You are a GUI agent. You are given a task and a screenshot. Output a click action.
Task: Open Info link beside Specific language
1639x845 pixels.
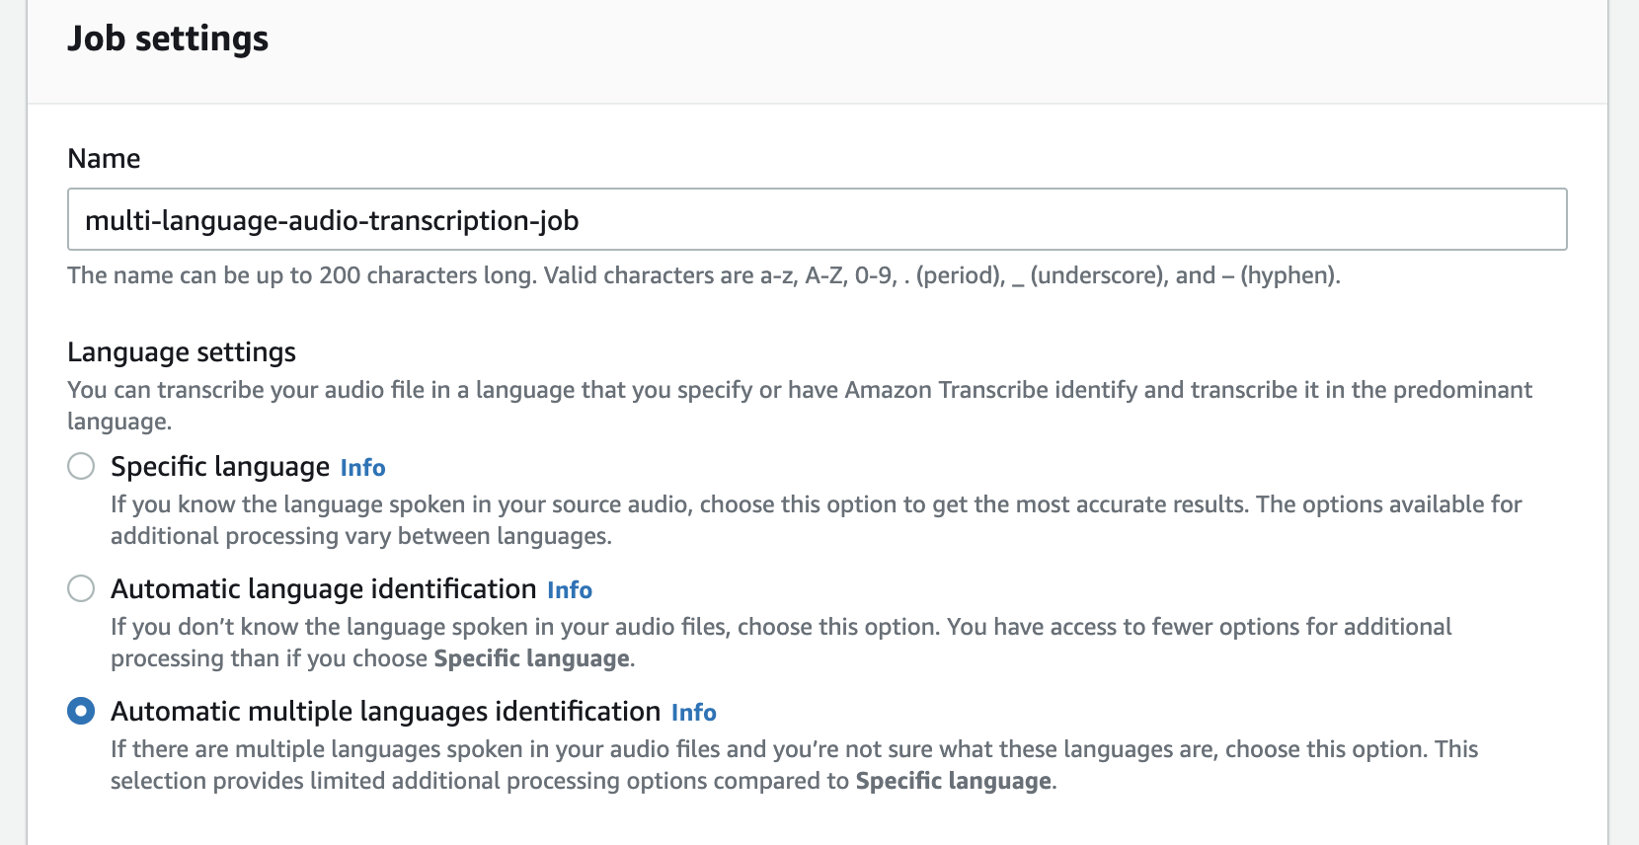coord(362,468)
